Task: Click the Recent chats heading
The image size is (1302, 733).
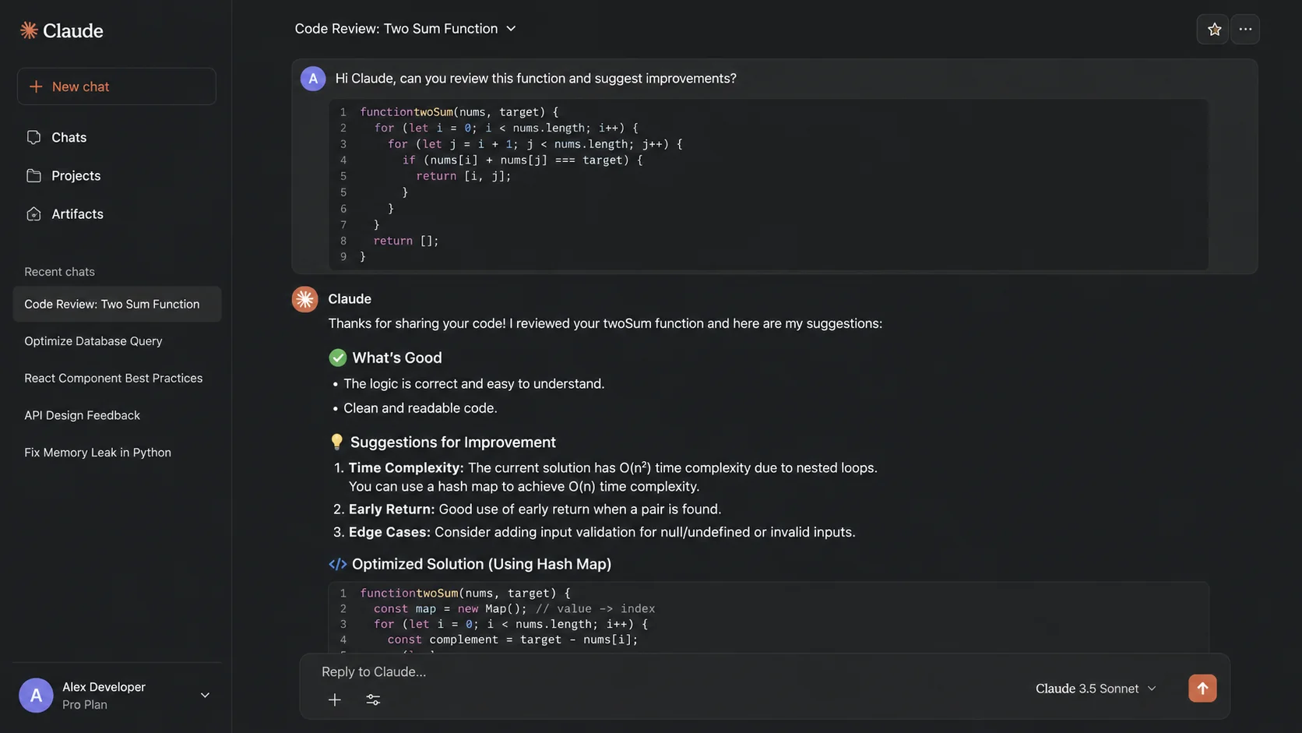Action: click(59, 272)
